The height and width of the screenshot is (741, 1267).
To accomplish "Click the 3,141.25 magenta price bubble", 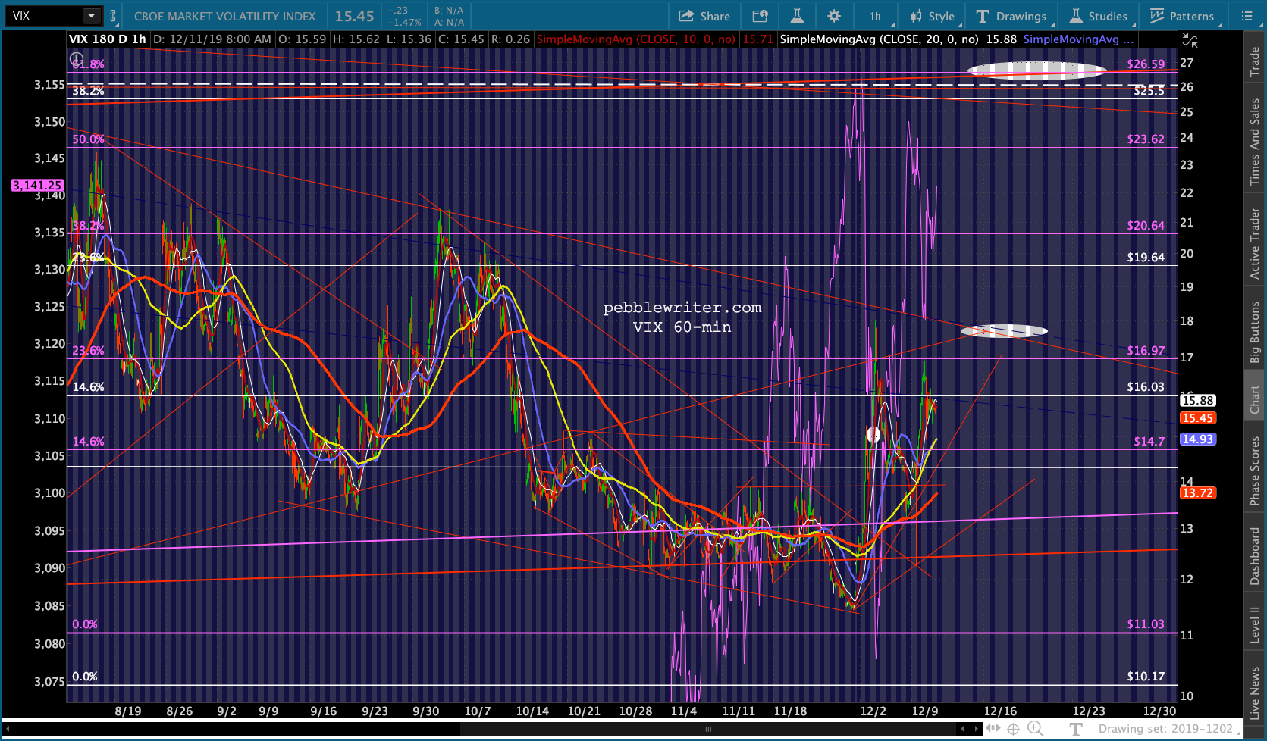I will [x=37, y=185].
